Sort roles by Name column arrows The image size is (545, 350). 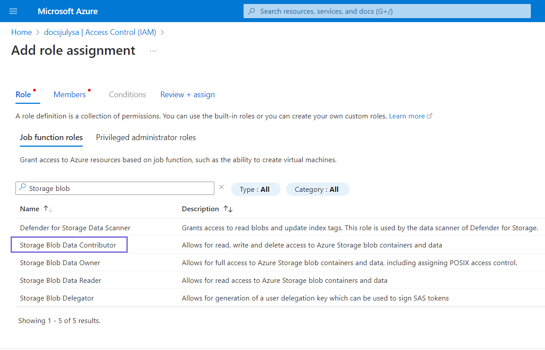pyautogui.click(x=48, y=209)
